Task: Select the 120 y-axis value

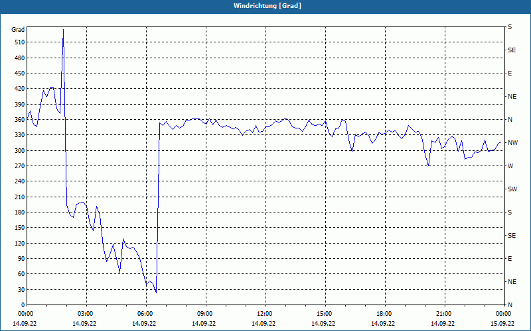Action: pos(20,243)
